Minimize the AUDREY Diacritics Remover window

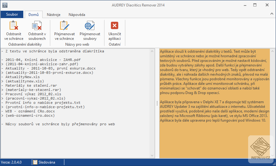pyautogui.click(x=245, y=5)
